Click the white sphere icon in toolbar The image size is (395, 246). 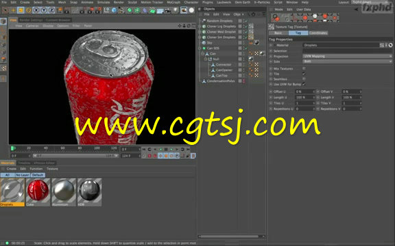coord(192,10)
